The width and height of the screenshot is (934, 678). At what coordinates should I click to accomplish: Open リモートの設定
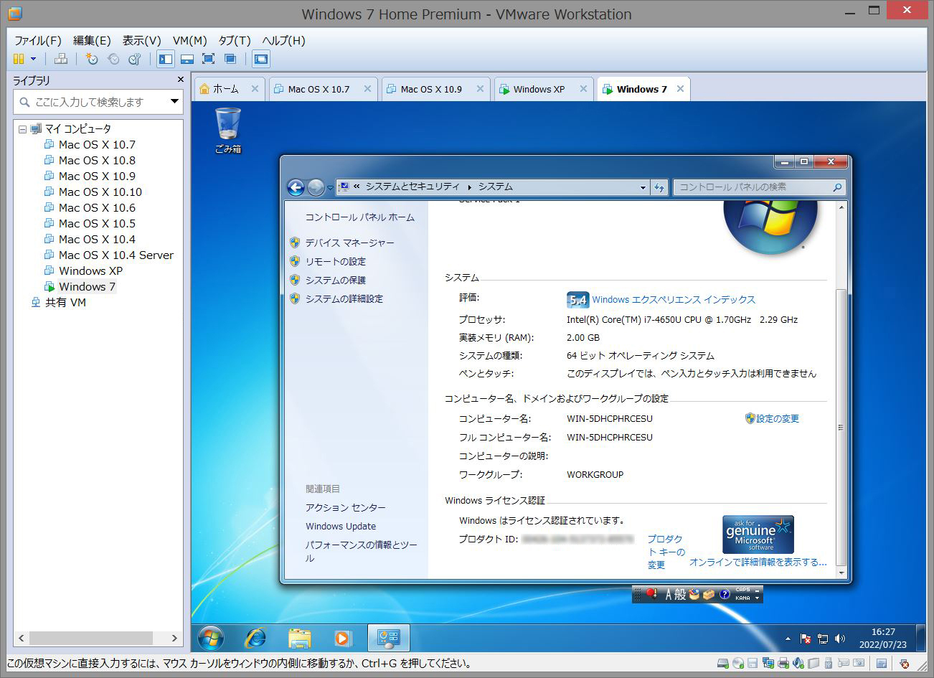335,261
